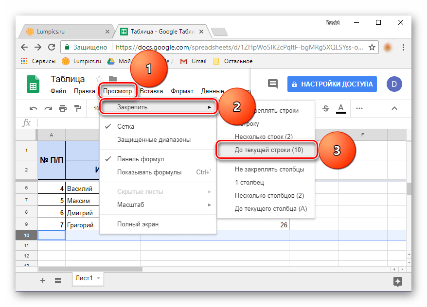
Task: Open the Лист1 tab dropdown arrow
Action: [x=99, y=278]
